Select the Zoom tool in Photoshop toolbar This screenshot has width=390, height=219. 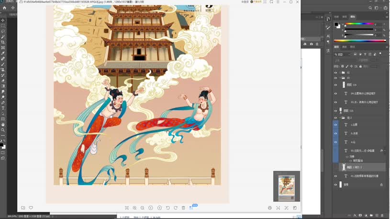[3, 130]
